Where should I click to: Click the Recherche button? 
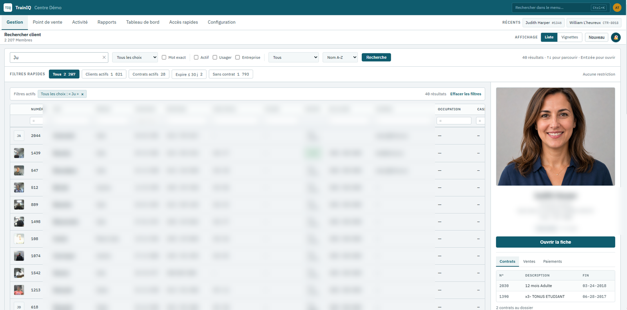click(376, 57)
